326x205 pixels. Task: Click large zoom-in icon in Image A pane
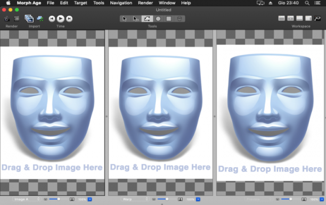coord(72,199)
